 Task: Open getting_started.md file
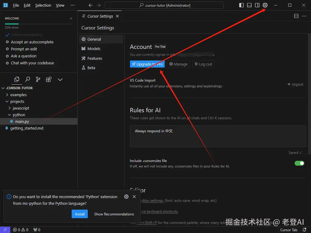click(39, 128)
